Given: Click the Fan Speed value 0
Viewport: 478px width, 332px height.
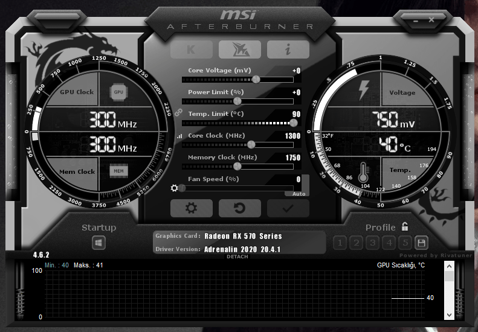Looking at the screenshot, I should point(299,179).
